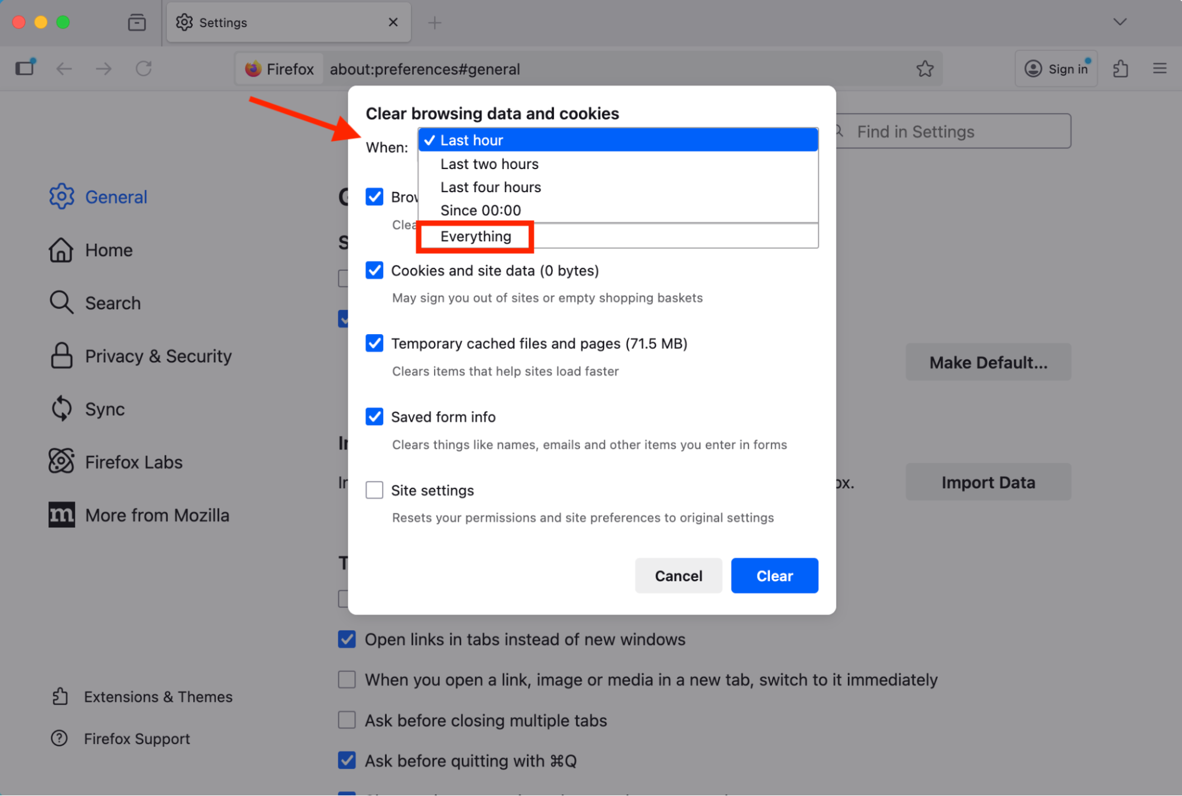Uncheck Temporary cached files and pages
The width and height of the screenshot is (1182, 796).
pos(374,343)
